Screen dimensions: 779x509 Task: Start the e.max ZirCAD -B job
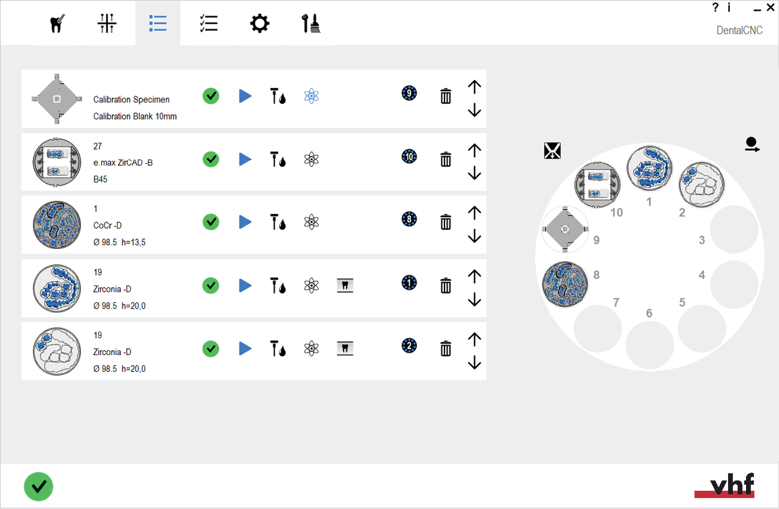(245, 159)
